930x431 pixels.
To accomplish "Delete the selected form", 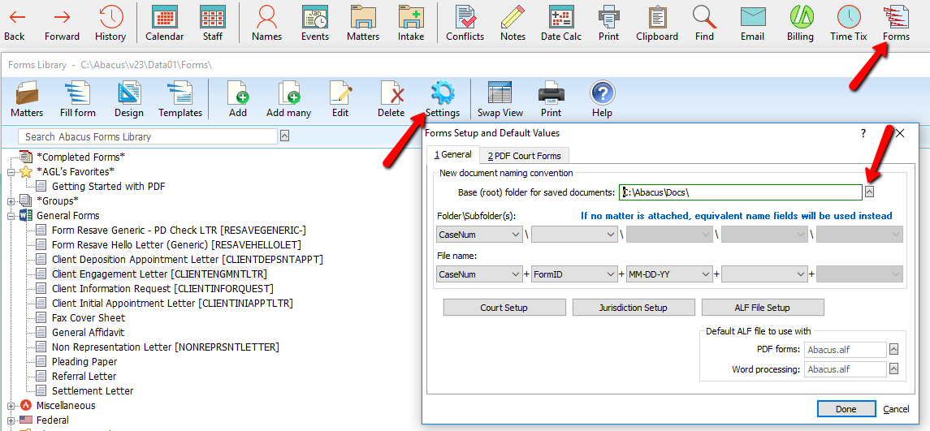I will (391, 99).
